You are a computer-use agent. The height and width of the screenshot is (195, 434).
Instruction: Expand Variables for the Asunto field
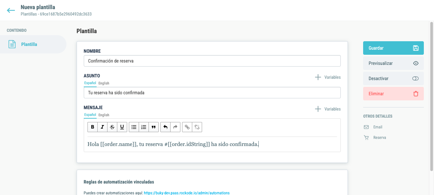click(x=328, y=77)
